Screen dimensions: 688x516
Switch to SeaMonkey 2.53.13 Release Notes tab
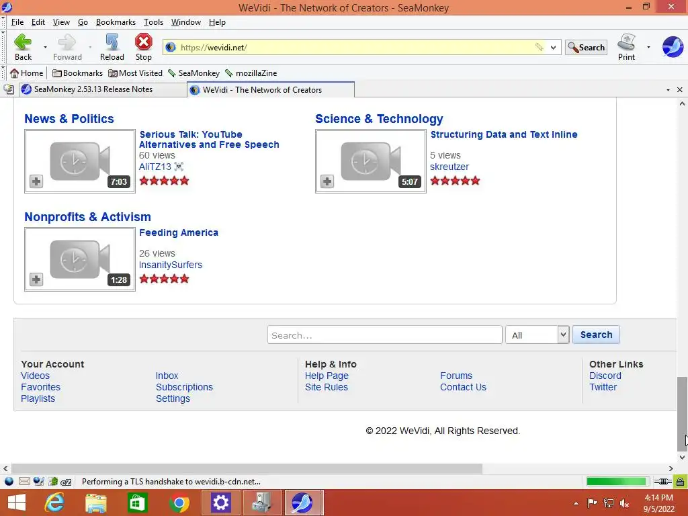pos(103,89)
